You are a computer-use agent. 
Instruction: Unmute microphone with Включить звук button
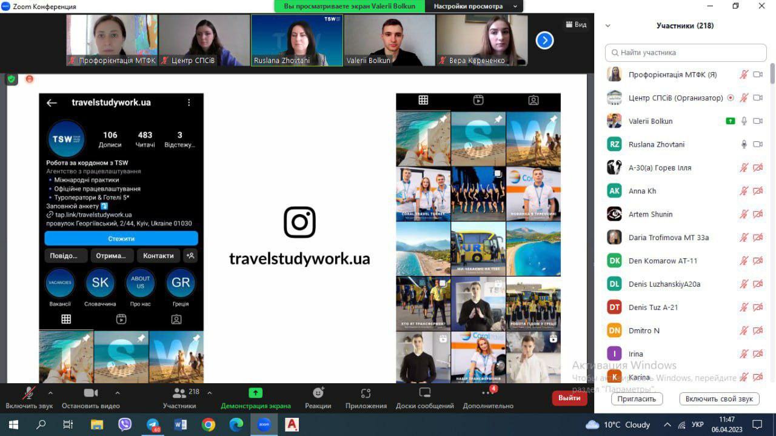click(x=29, y=398)
